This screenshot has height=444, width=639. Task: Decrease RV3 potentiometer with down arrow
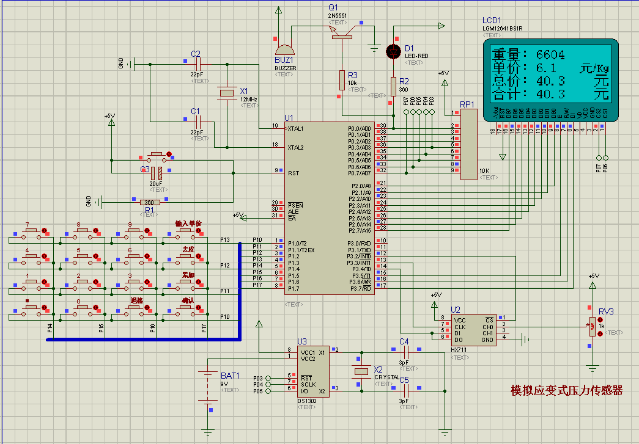pos(600,333)
